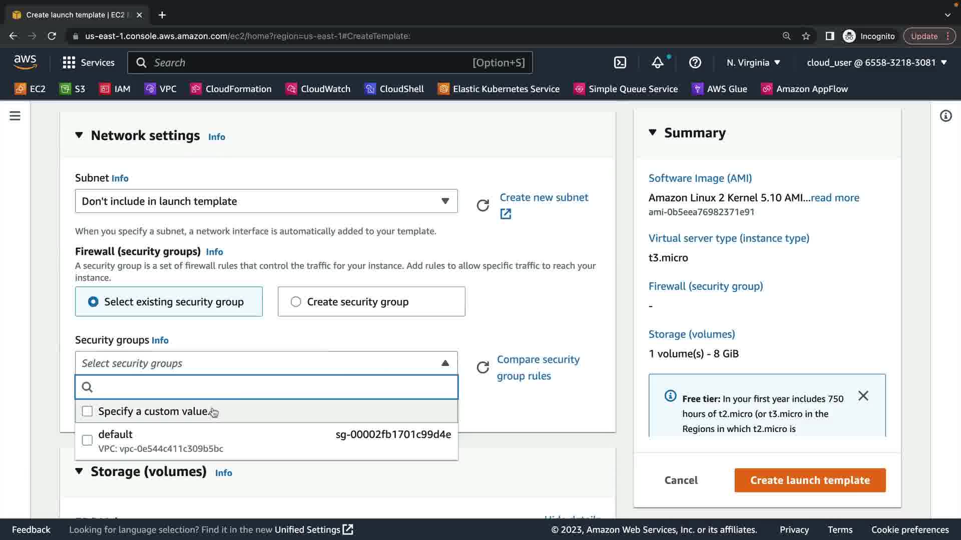Open the Create new subnet link
Image resolution: width=961 pixels, height=540 pixels.
click(544, 197)
